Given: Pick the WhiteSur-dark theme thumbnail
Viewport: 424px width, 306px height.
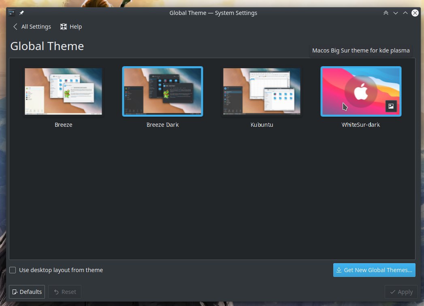Looking at the screenshot, I should point(361,91).
